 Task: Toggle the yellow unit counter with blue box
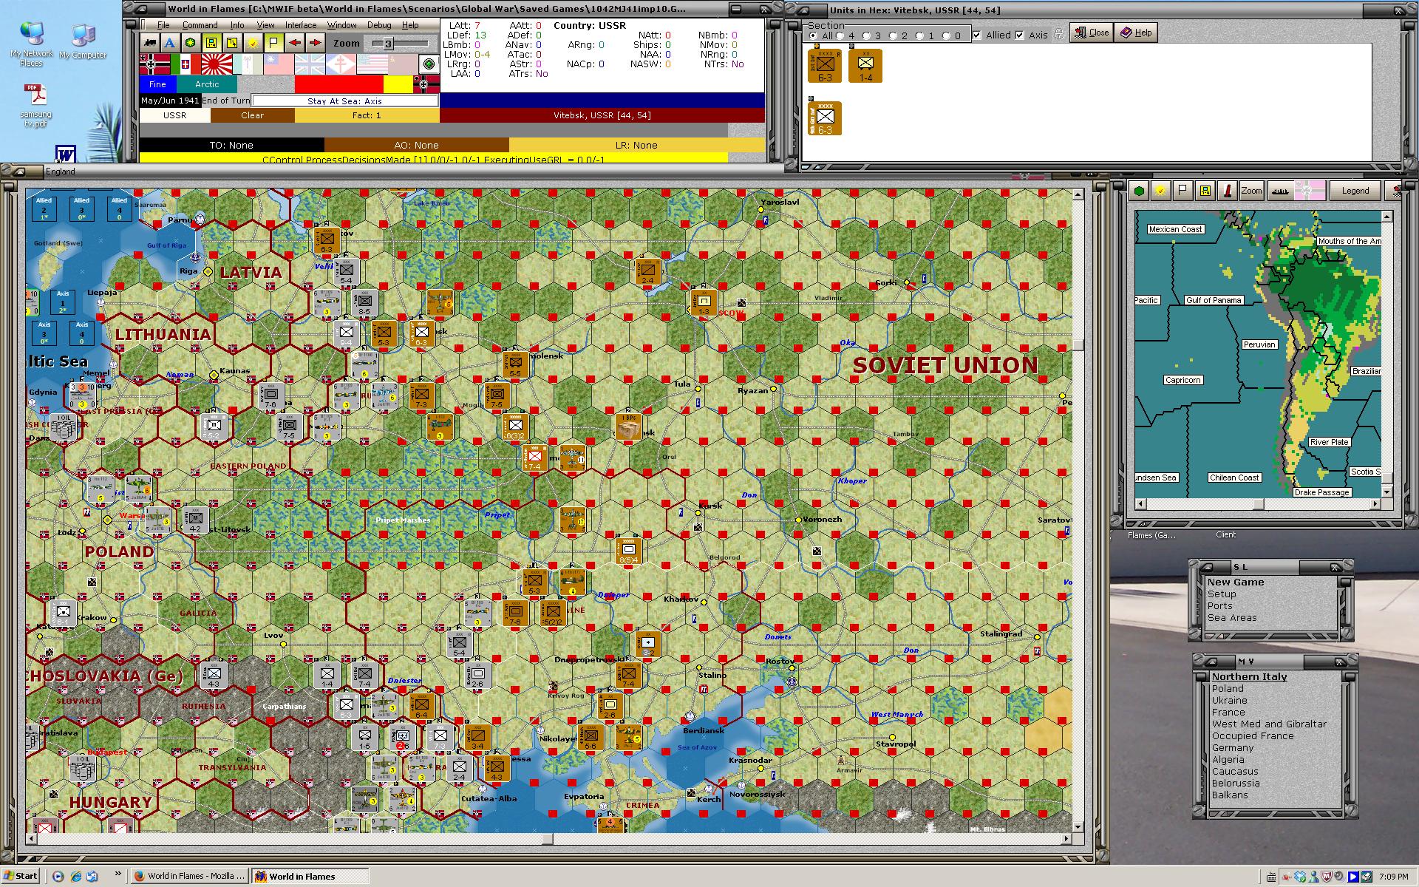[x=211, y=43]
